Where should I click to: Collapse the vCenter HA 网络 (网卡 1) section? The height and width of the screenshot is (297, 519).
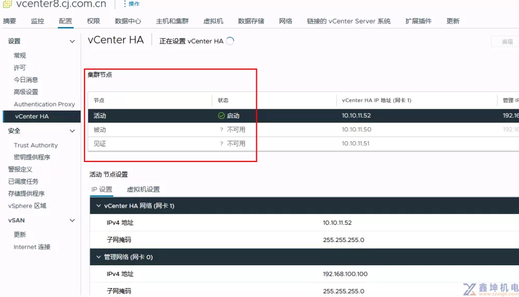(x=98, y=206)
